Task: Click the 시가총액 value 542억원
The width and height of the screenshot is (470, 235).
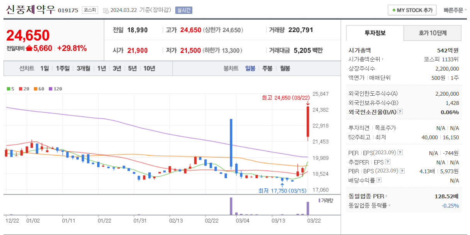Action: click(x=448, y=50)
